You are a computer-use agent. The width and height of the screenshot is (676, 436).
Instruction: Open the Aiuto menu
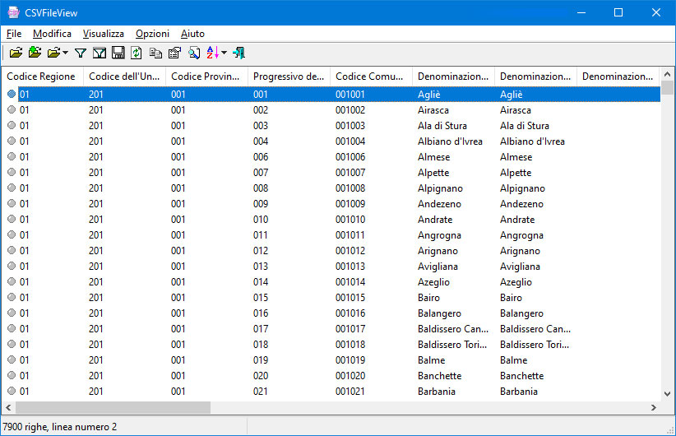tap(192, 34)
